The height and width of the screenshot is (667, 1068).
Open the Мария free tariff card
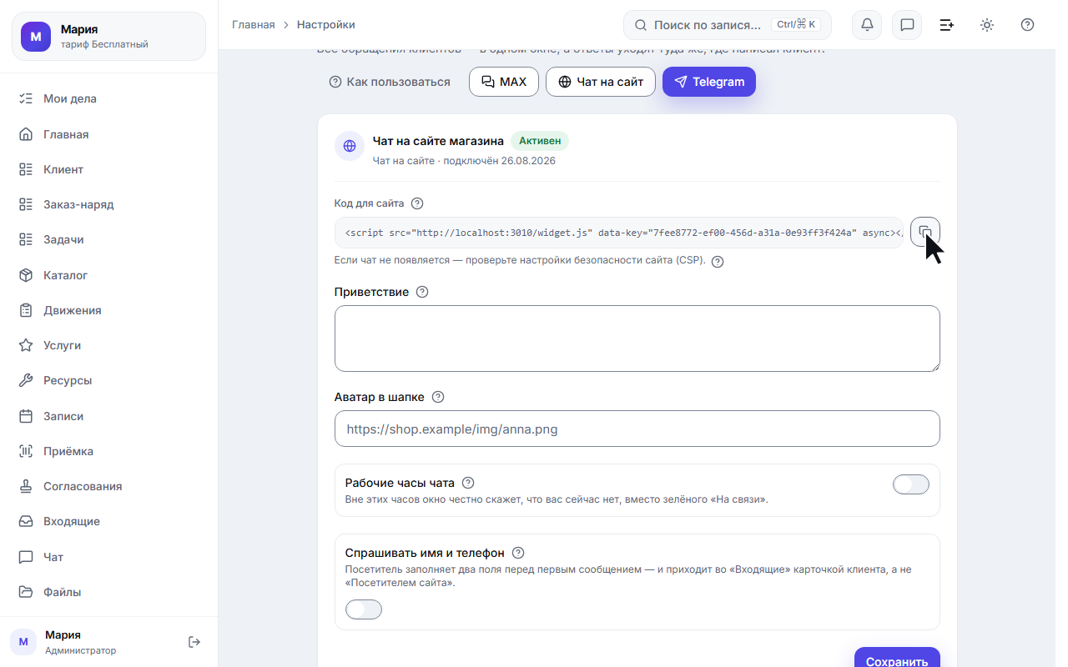pos(108,37)
